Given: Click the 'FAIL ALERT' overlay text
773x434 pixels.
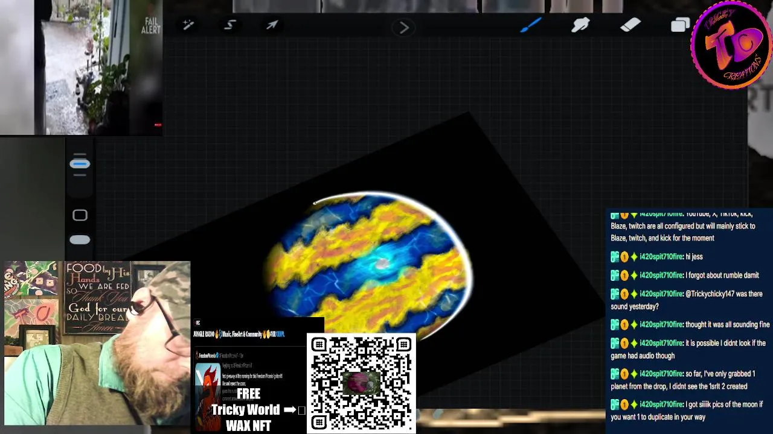Looking at the screenshot, I should pos(151,26).
